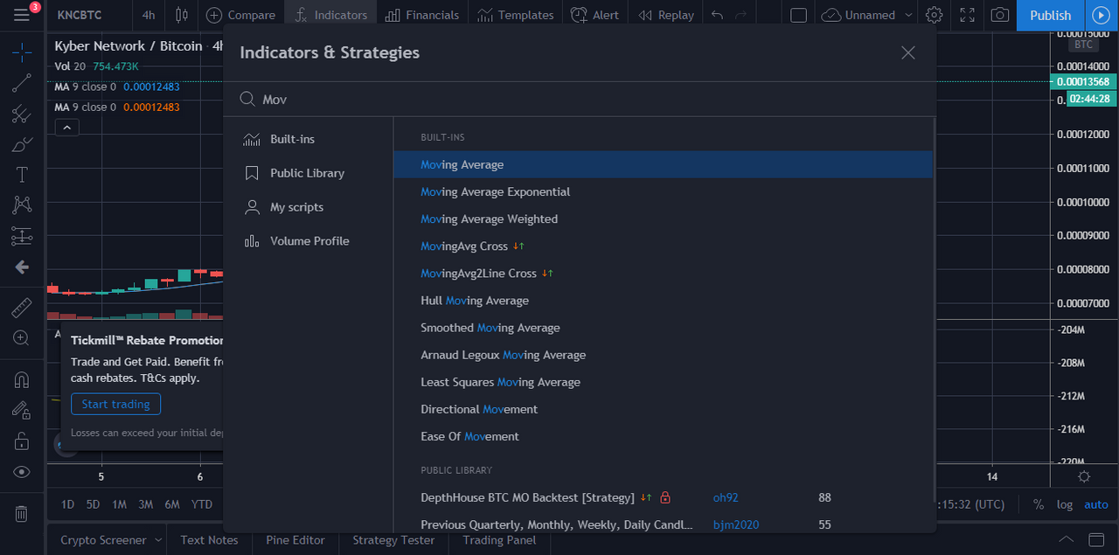Image resolution: width=1119 pixels, height=555 pixels.
Task: Click the Unnamed cloud layout save
Action: tap(859, 15)
